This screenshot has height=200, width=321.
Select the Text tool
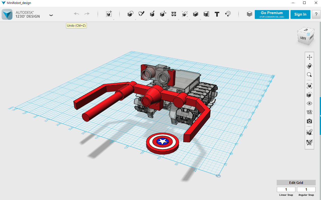(x=217, y=14)
